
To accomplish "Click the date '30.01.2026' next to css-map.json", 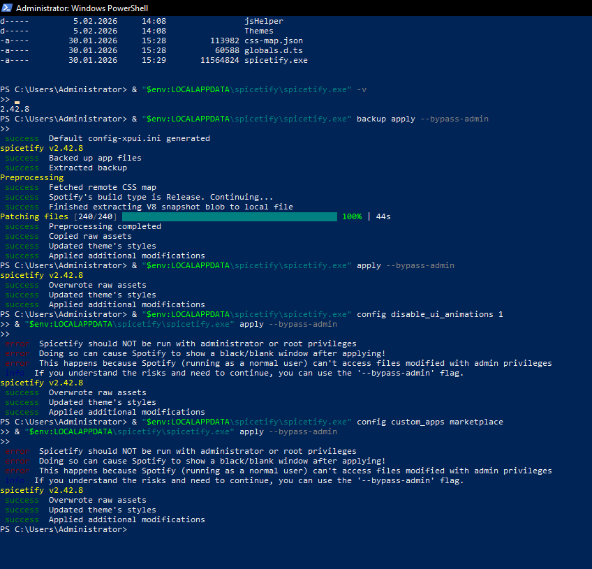I will pyautogui.click(x=93, y=40).
